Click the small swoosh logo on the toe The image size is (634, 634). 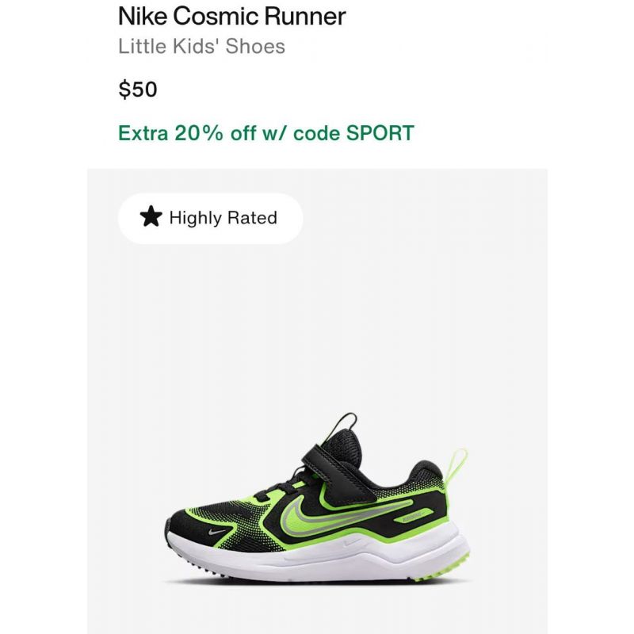pos(217,531)
